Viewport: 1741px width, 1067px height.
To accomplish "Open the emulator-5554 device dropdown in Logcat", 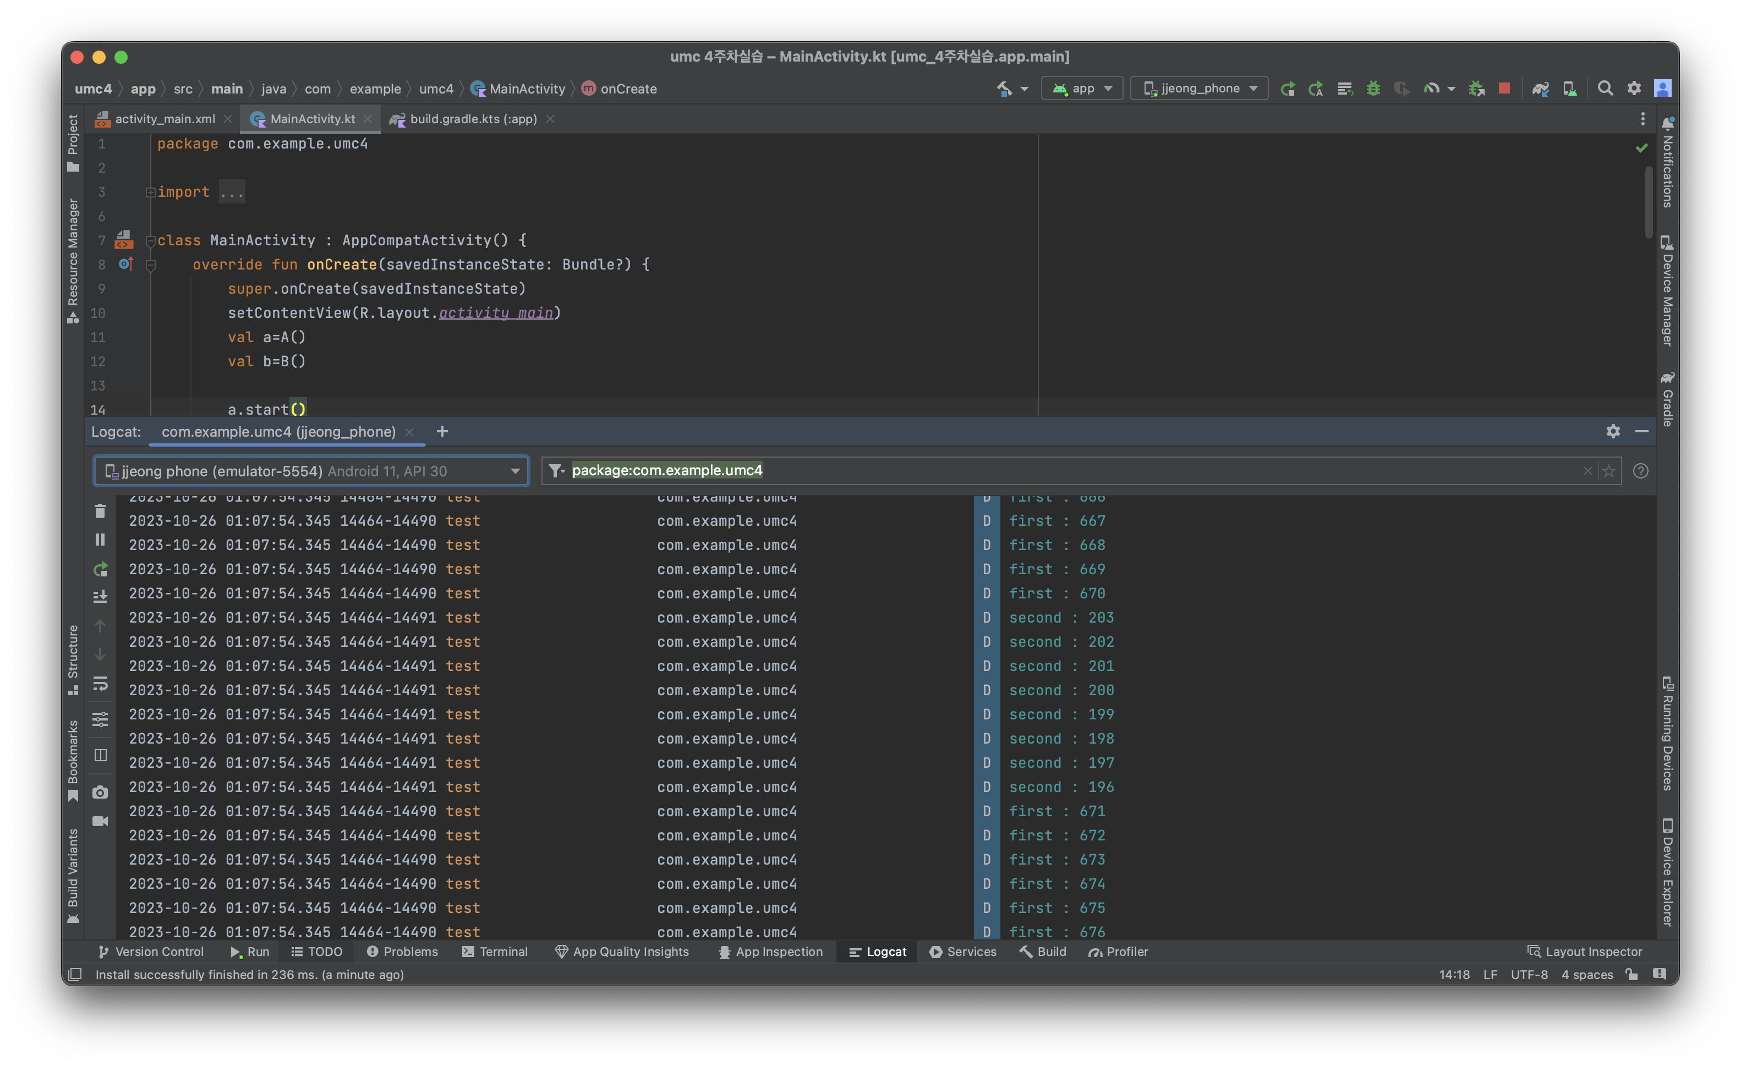I will click(311, 471).
